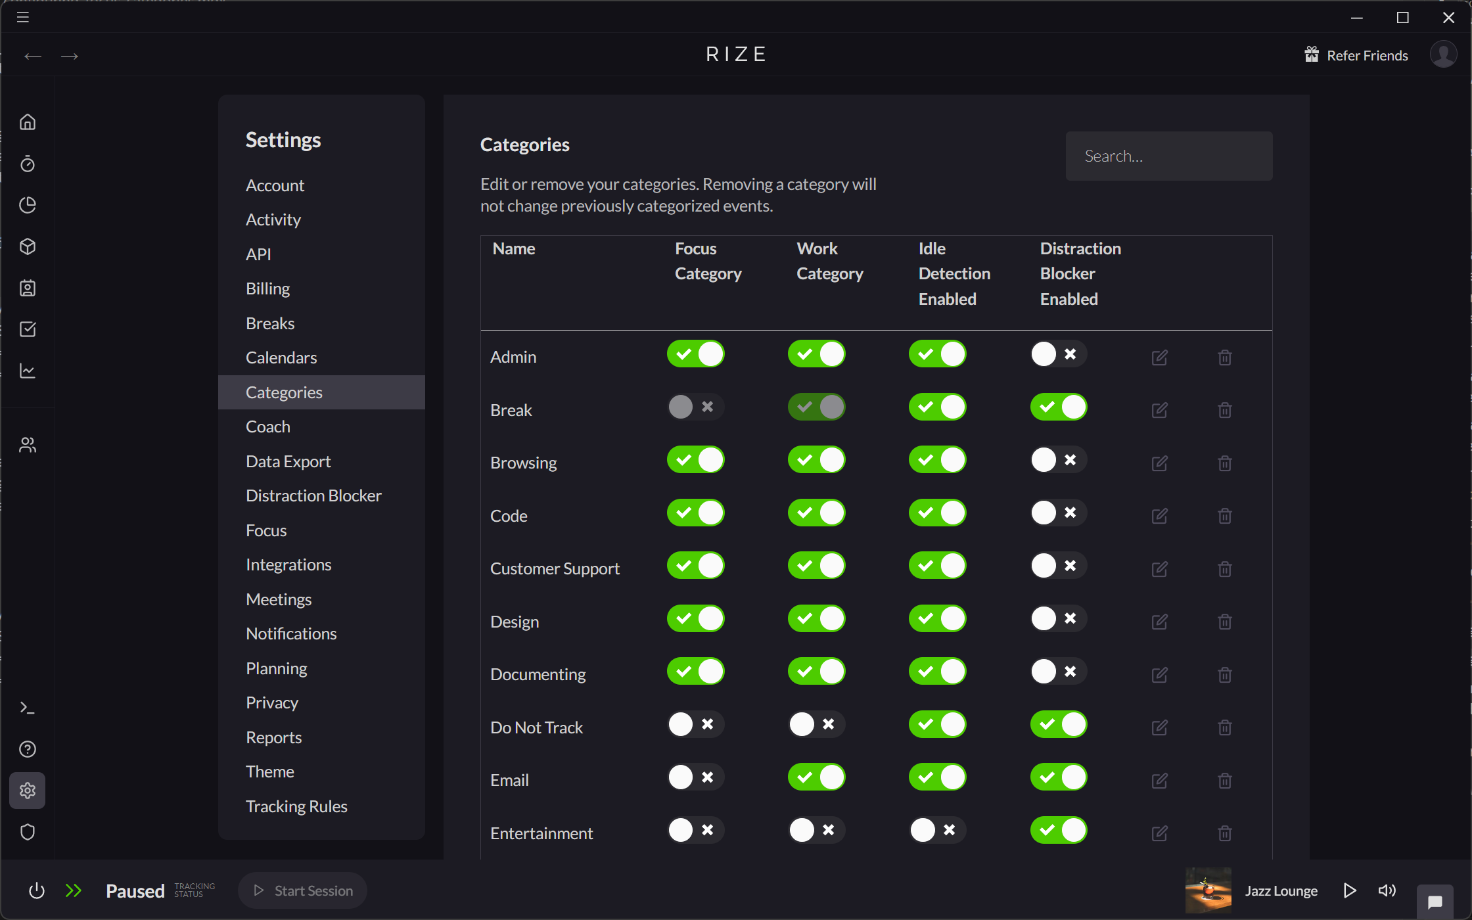The image size is (1472, 920).
Task: Open the pie chart reports icon
Action: [28, 205]
